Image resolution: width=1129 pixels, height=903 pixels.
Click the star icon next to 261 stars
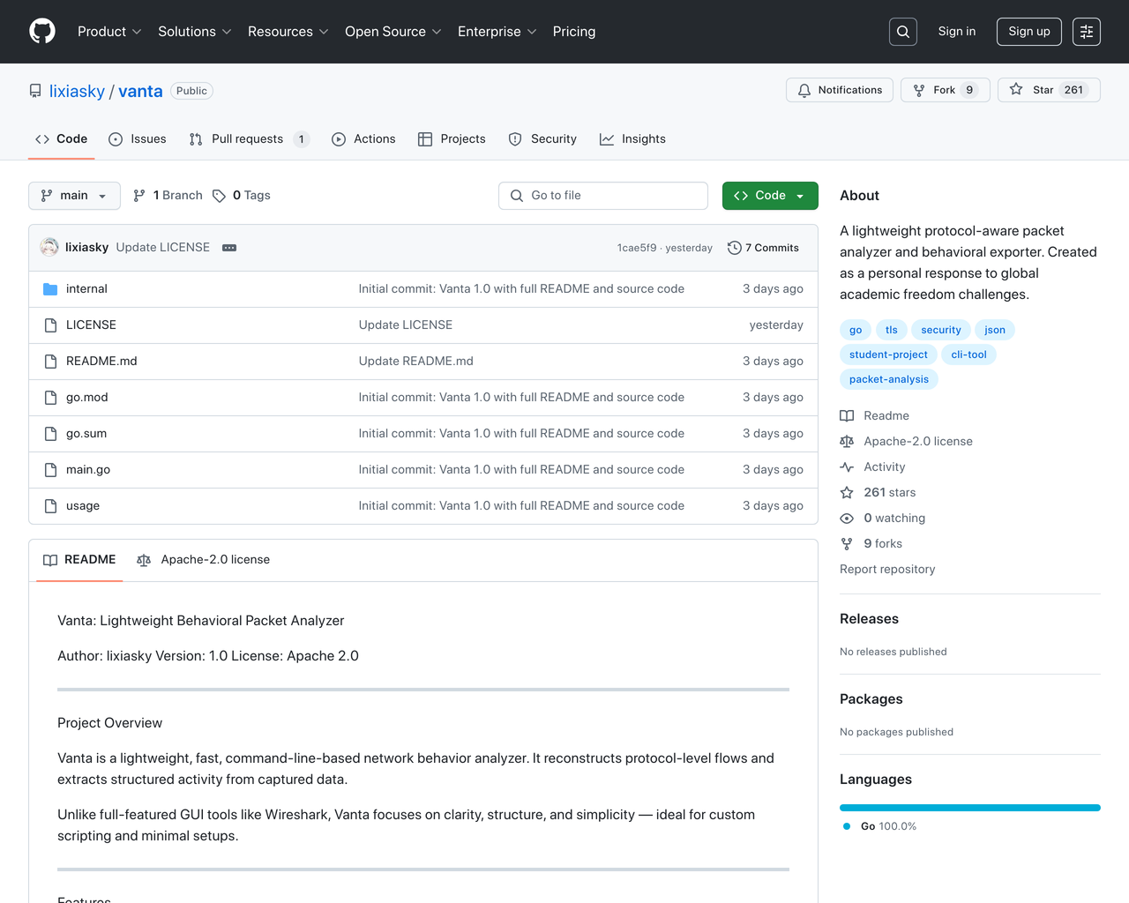tap(847, 493)
